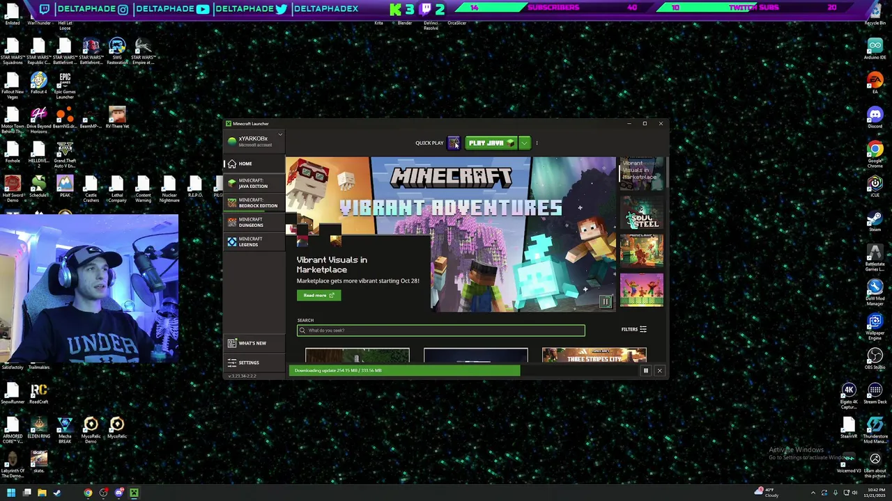Open Google Chrome desktop shortcut

click(x=875, y=154)
